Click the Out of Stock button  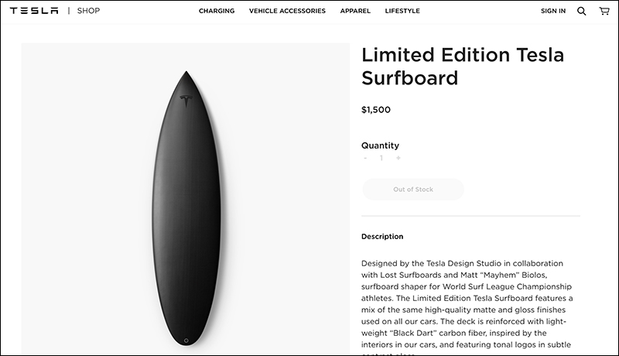[413, 190]
